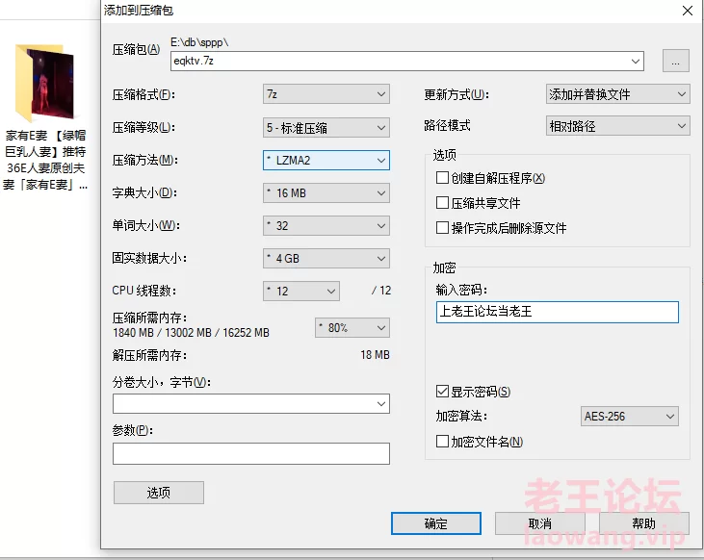This screenshot has height=560, width=704.
Task: Click into the 参数 parameters input field
Action: point(251,453)
